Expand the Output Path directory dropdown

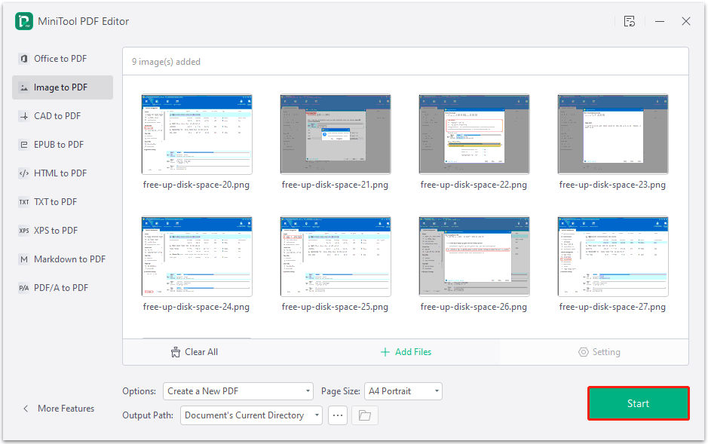[251, 415]
